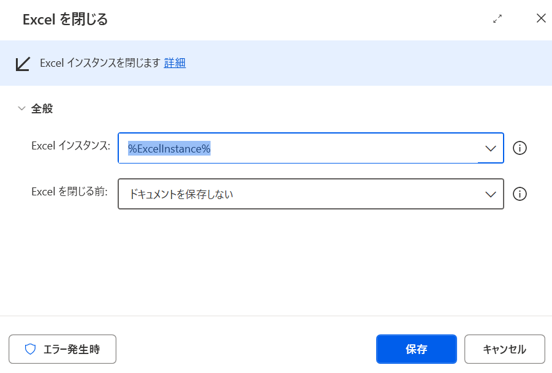The height and width of the screenshot is (373, 552).
Task: Click the dialog title Excel を閉じる
Action: point(65,20)
